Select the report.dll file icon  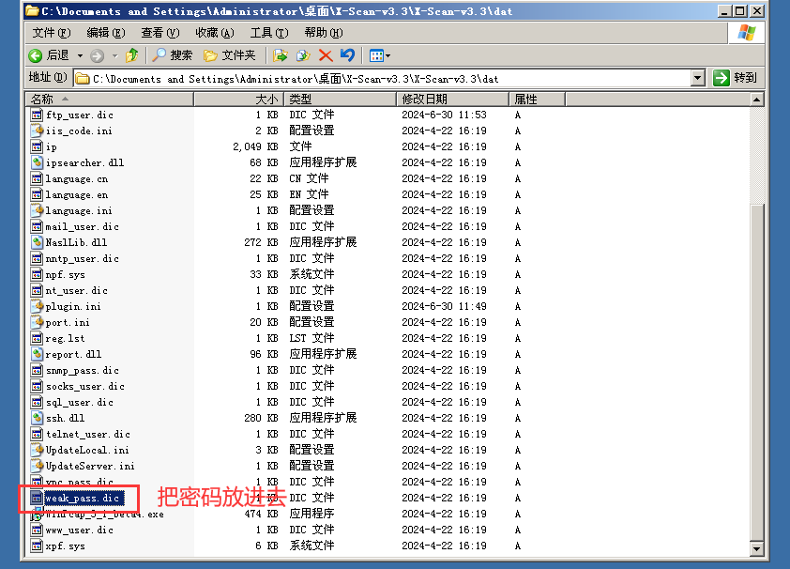pyautogui.click(x=37, y=354)
